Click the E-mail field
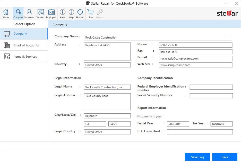Image resolution: width=241 pixels, height=164 pixels. tap(195, 58)
